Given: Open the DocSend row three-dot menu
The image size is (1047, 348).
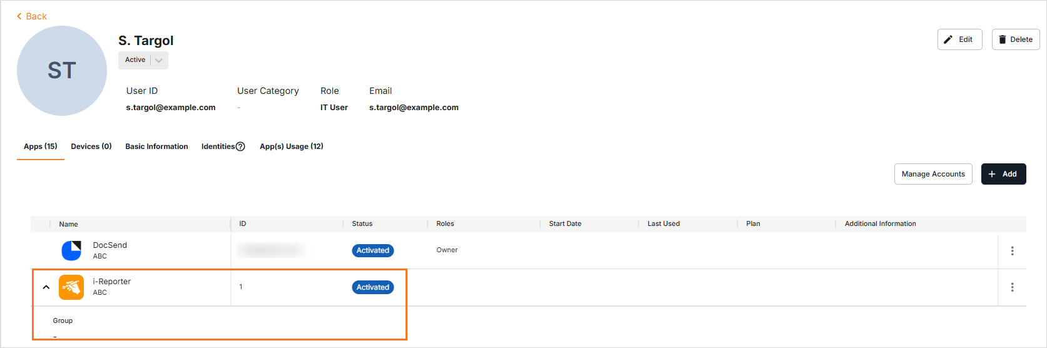Looking at the screenshot, I should (x=1012, y=250).
